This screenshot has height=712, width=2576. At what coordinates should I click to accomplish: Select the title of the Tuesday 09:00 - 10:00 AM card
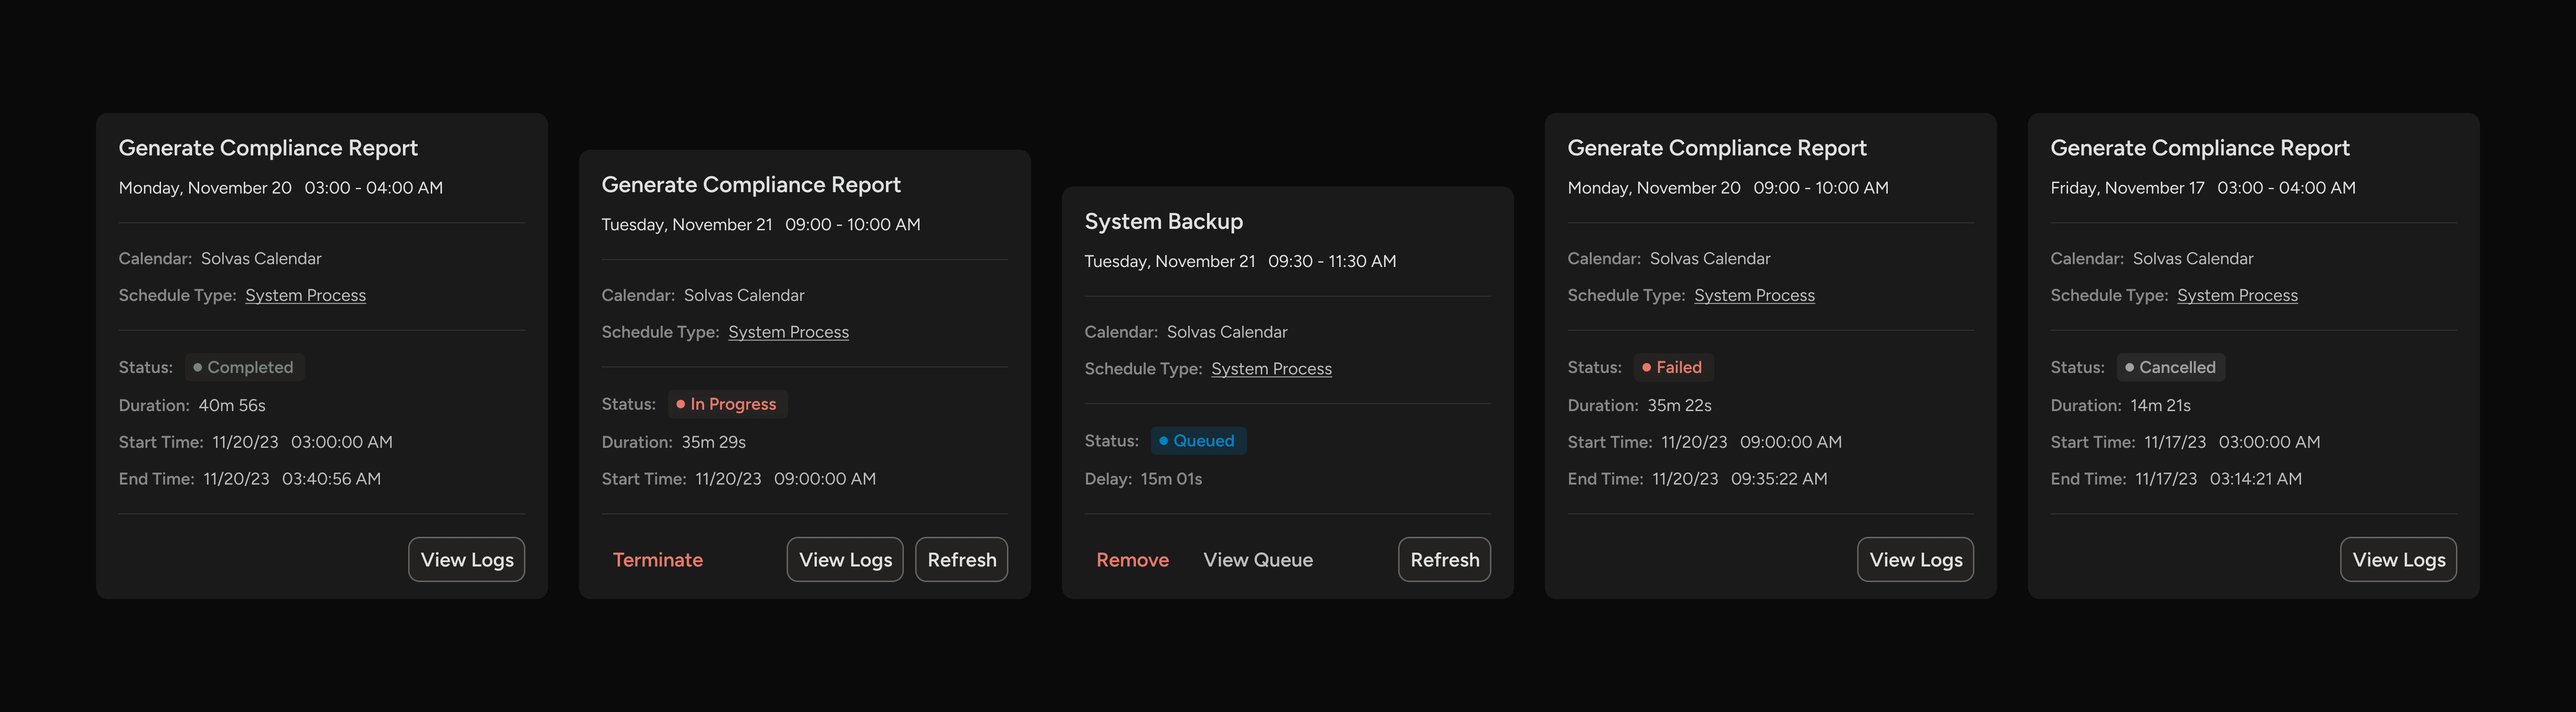point(751,185)
